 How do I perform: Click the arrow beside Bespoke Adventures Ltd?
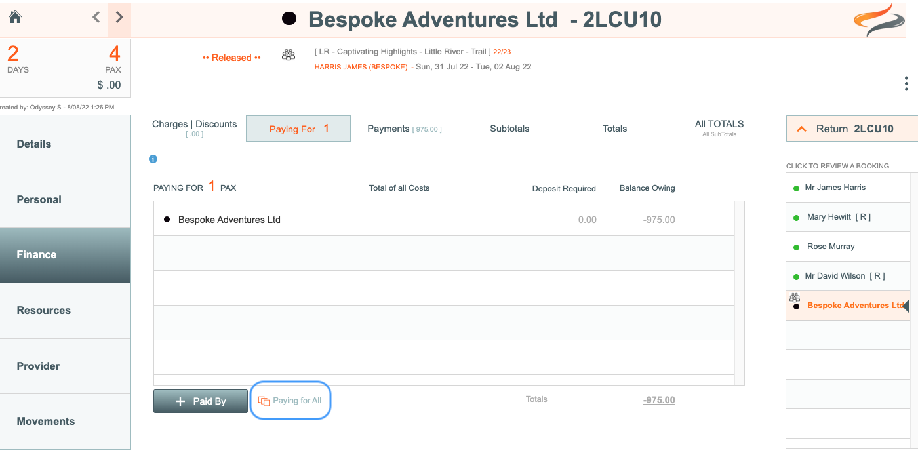906,306
